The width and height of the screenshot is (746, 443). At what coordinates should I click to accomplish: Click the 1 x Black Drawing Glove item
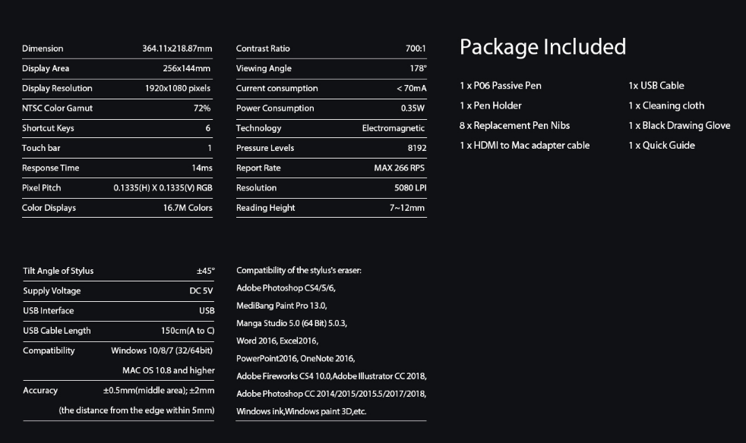(679, 125)
